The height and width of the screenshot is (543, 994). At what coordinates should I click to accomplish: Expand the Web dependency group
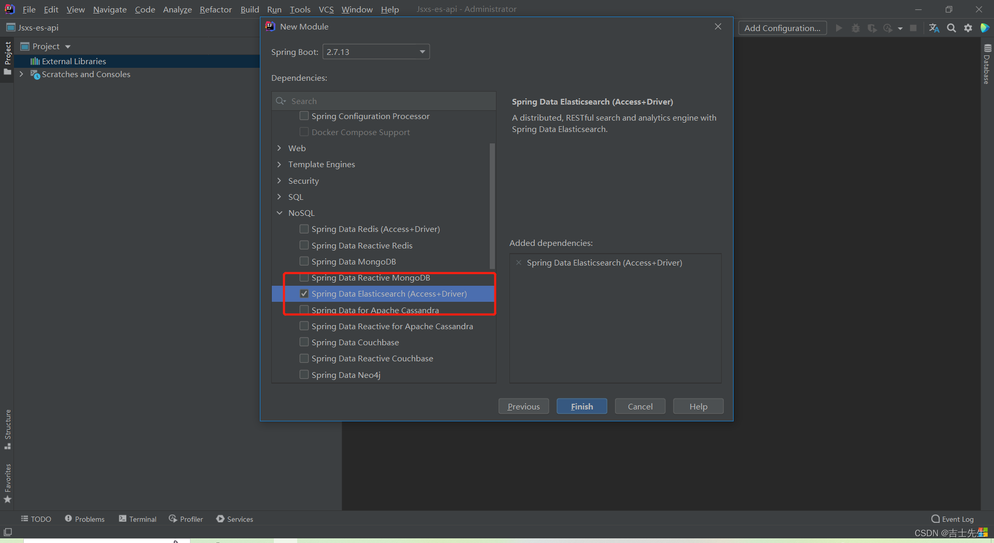280,148
